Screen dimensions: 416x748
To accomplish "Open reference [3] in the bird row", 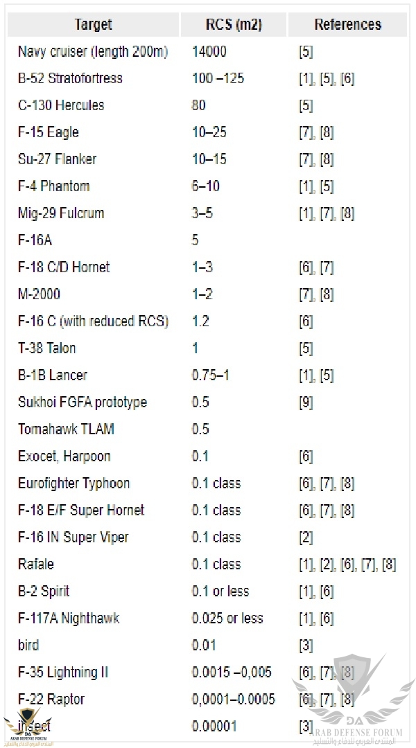I will pos(305,645).
